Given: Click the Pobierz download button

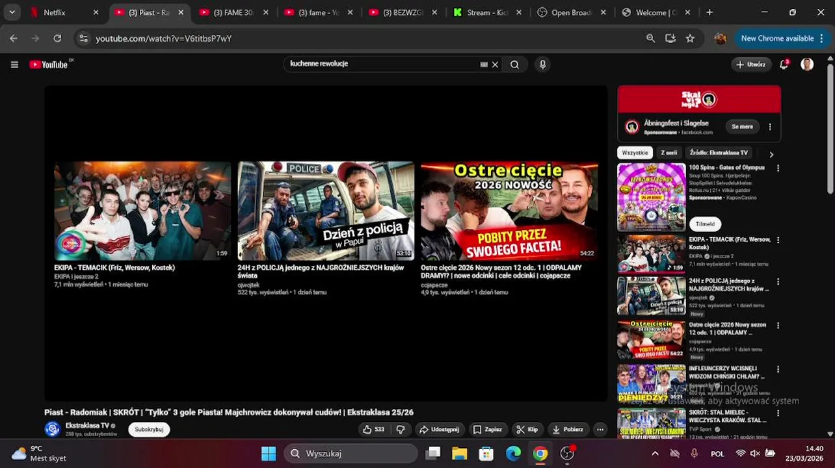Looking at the screenshot, I should click(568, 429).
